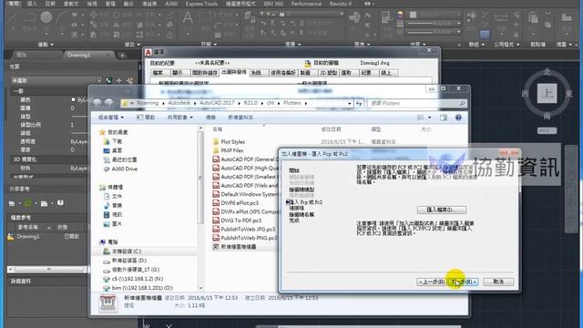Select the (D:) drive in navigation pane

125,261
